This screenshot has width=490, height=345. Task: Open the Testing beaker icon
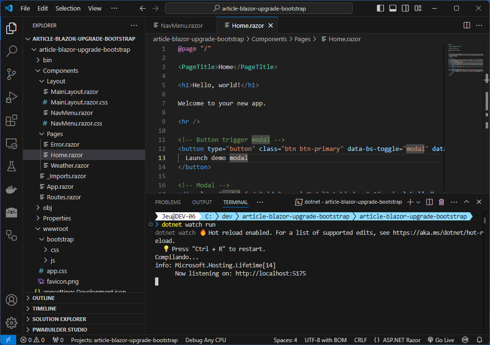[11, 167]
